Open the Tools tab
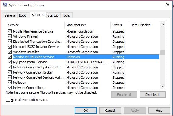Image resolution: width=174 pixels, height=116 pixels. [66, 15]
